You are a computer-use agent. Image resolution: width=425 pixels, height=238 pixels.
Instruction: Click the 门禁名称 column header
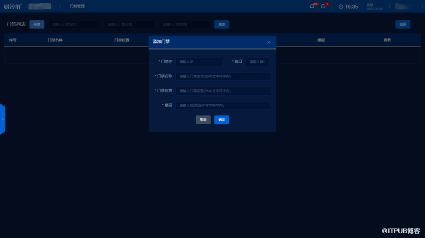(55, 40)
